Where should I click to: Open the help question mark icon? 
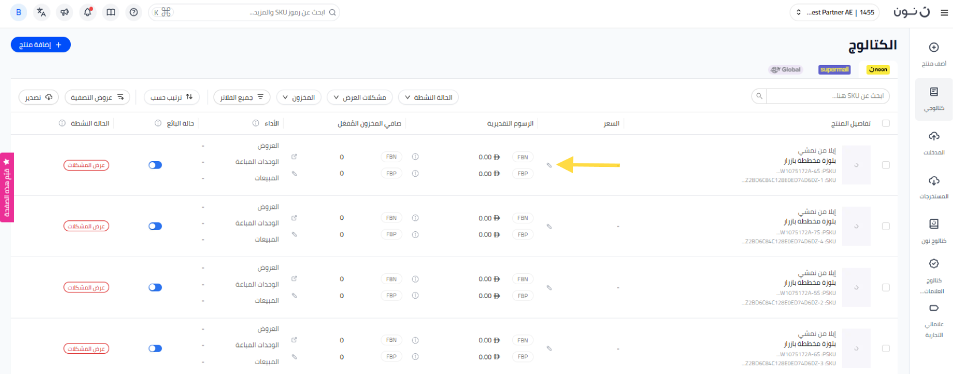(x=134, y=12)
